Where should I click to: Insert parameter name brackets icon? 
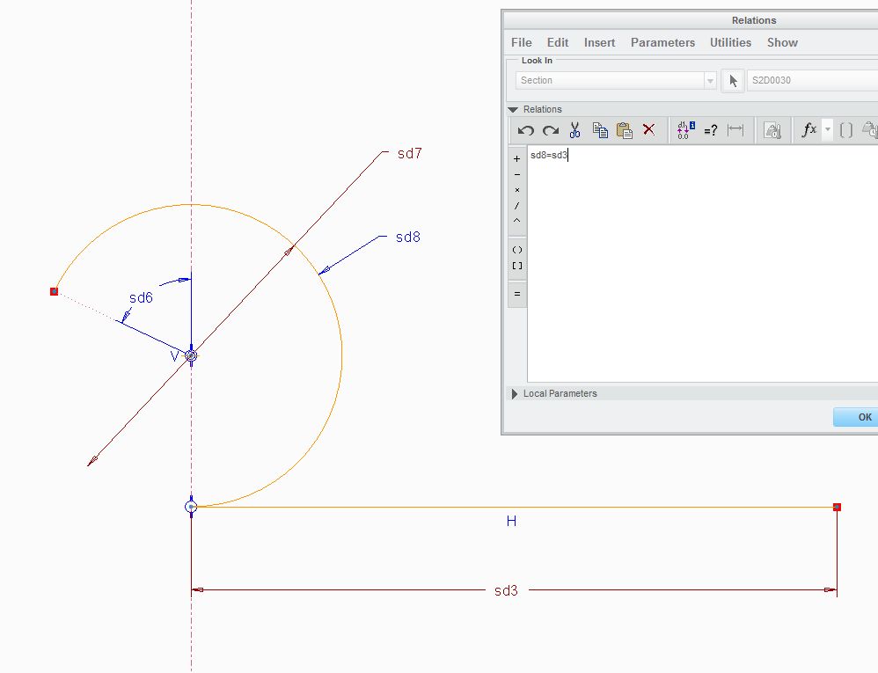[846, 130]
